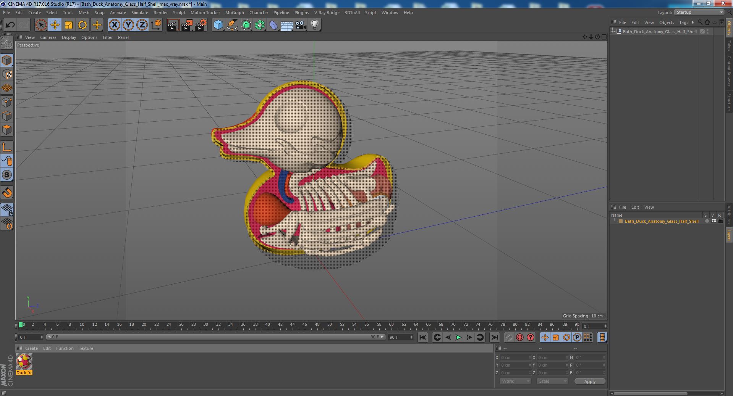733x396 pixels.
Task: Toggle position keyframe recording
Action: 545,337
